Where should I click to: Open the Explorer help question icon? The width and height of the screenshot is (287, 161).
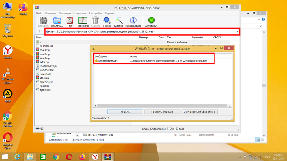(x=263, y=20)
